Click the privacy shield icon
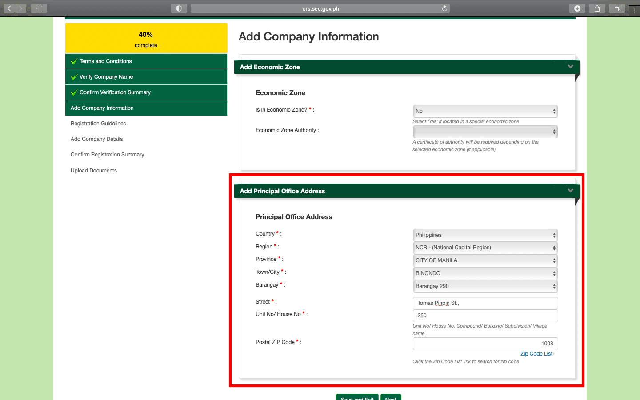This screenshot has height=400, width=640. tap(179, 8)
